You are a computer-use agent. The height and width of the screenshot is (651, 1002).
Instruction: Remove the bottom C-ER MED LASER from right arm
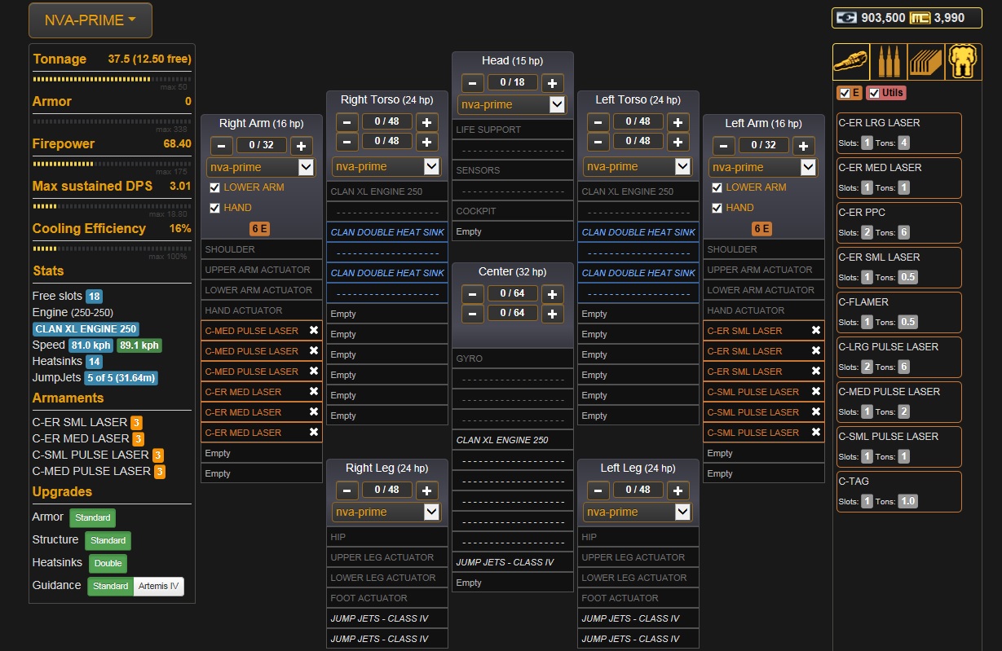click(x=314, y=432)
